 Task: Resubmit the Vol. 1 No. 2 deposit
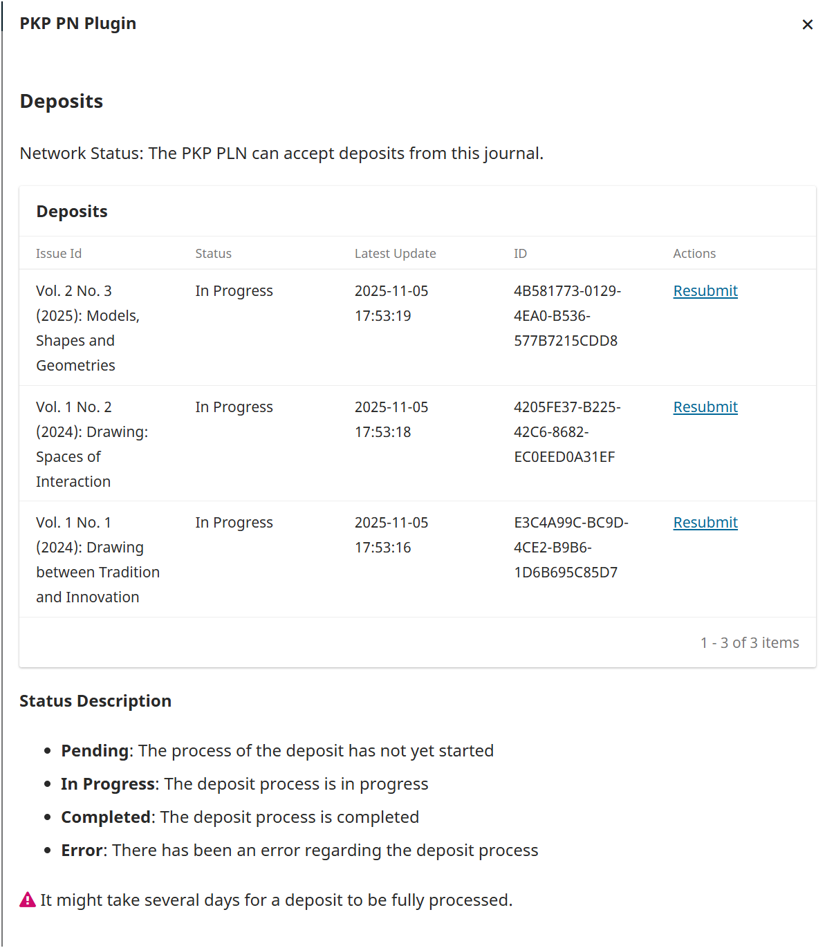coord(705,407)
